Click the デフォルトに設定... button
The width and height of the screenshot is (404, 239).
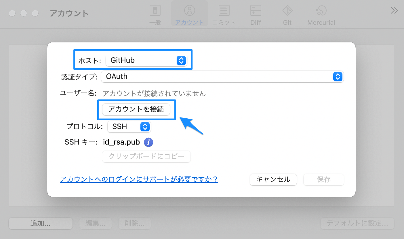point(357,223)
